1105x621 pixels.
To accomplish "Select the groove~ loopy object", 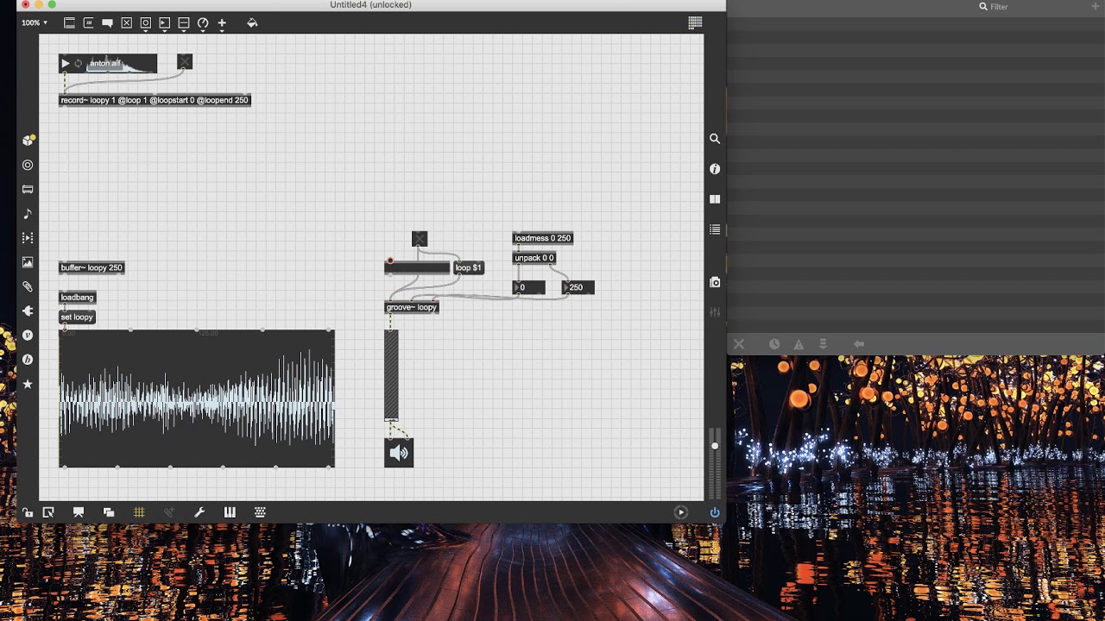I will [x=412, y=307].
